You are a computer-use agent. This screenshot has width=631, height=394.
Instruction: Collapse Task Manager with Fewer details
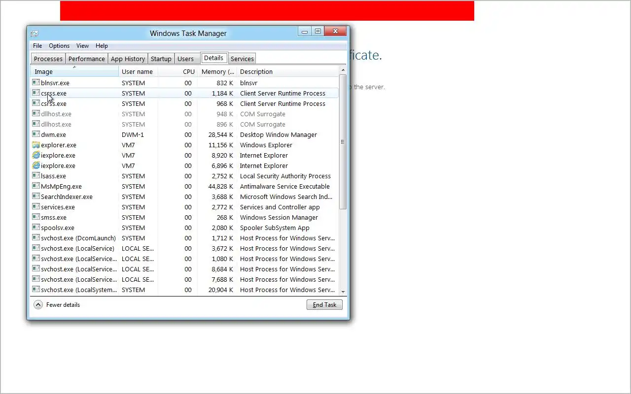coord(57,305)
